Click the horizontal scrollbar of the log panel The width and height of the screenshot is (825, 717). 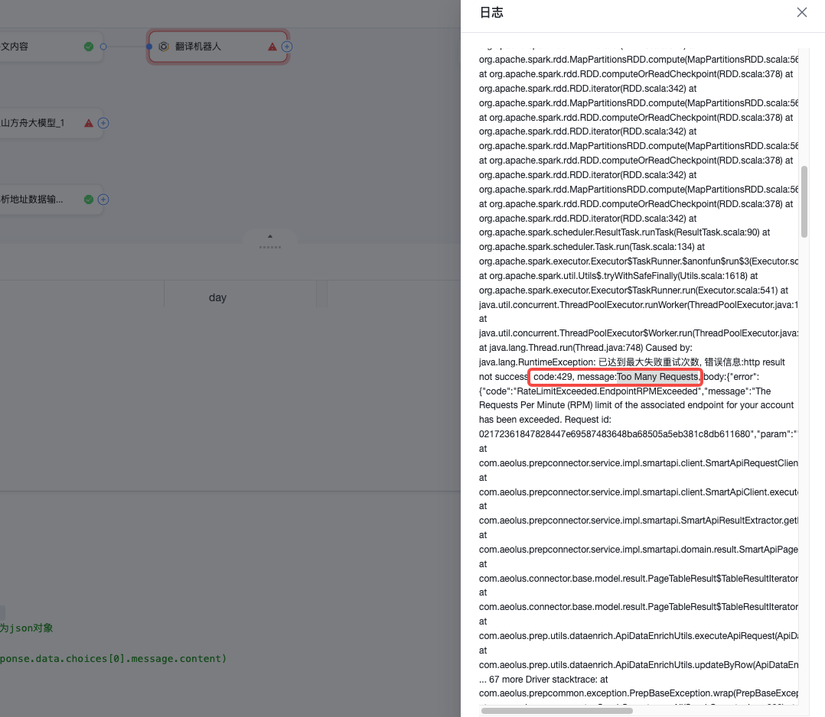[x=556, y=711]
